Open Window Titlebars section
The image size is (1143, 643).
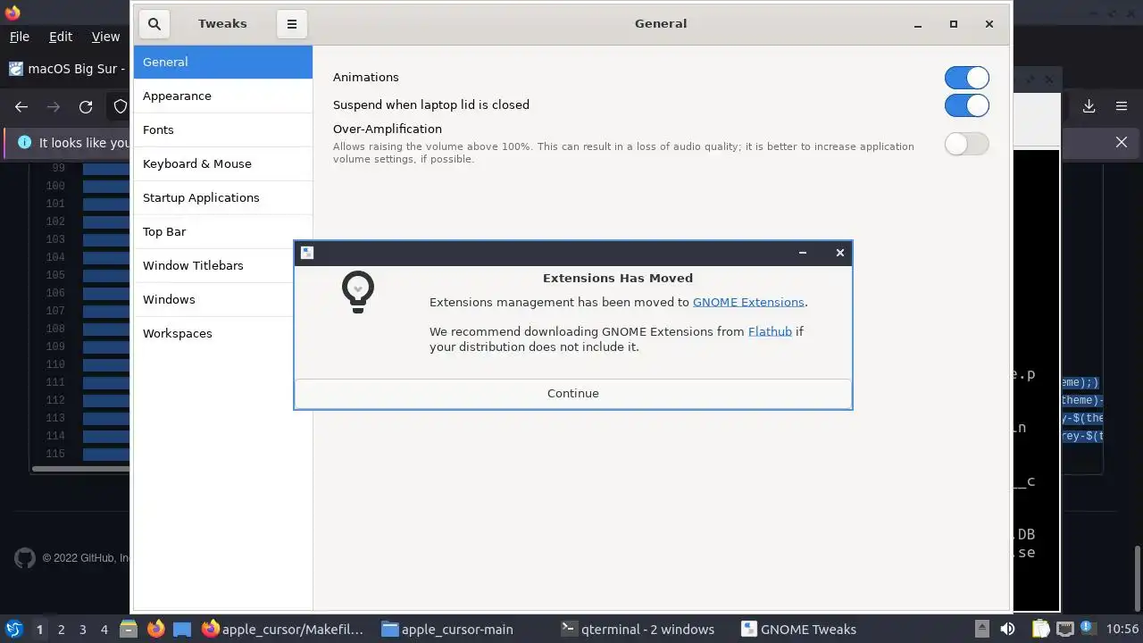[223, 265]
